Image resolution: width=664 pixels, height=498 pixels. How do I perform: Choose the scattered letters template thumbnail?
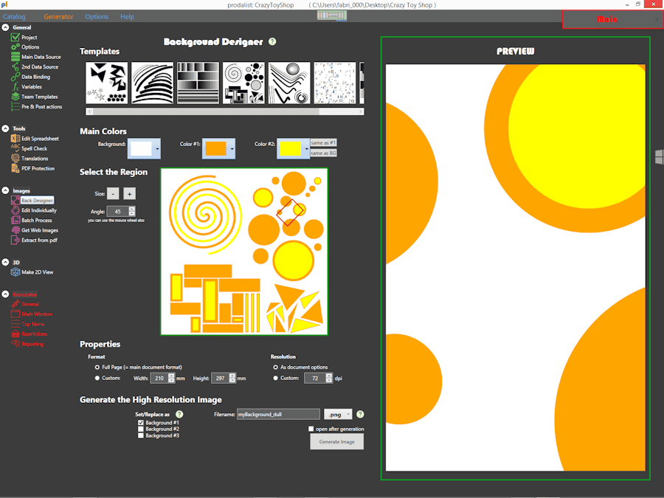[x=335, y=83]
